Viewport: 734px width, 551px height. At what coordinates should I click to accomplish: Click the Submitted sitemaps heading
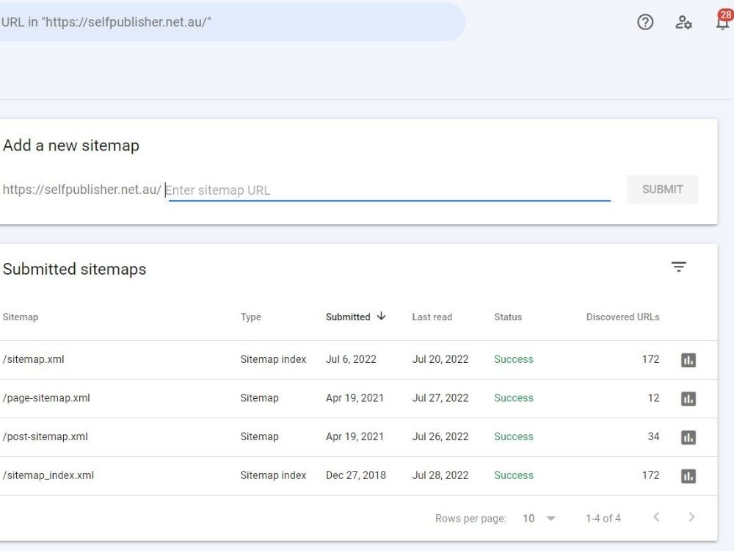click(74, 269)
